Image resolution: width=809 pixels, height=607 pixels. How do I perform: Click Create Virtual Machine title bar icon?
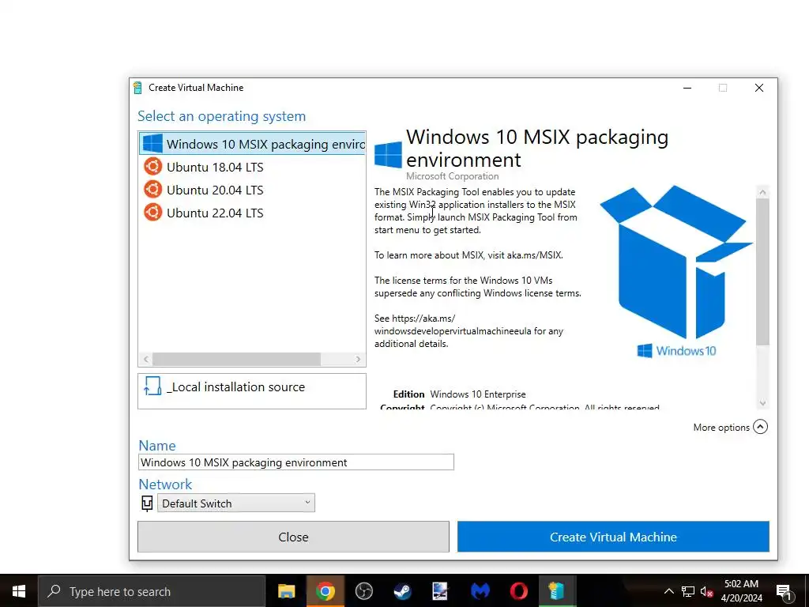tap(137, 88)
